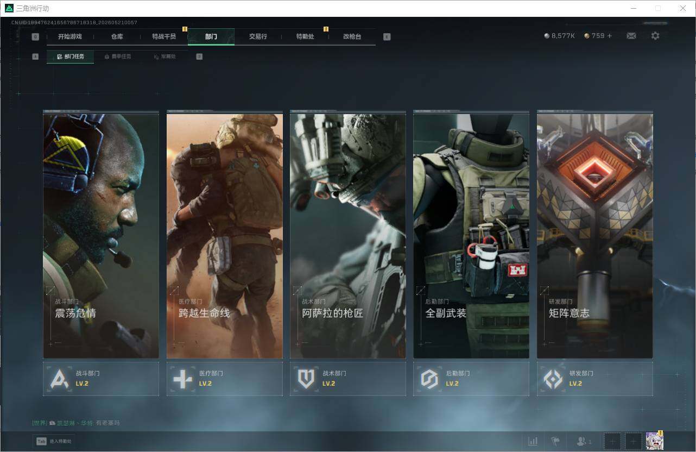This screenshot has height=452, width=696.
Task: Click the D key next-subtab icon
Action: point(199,56)
